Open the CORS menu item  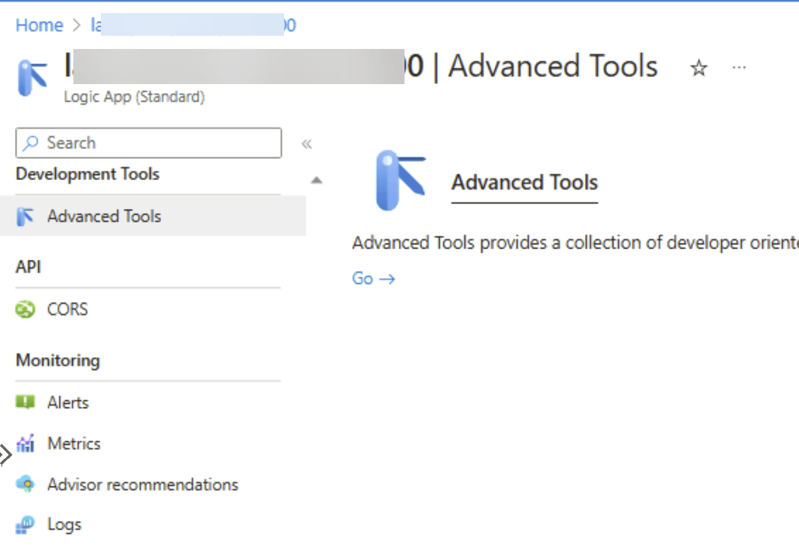(x=68, y=309)
